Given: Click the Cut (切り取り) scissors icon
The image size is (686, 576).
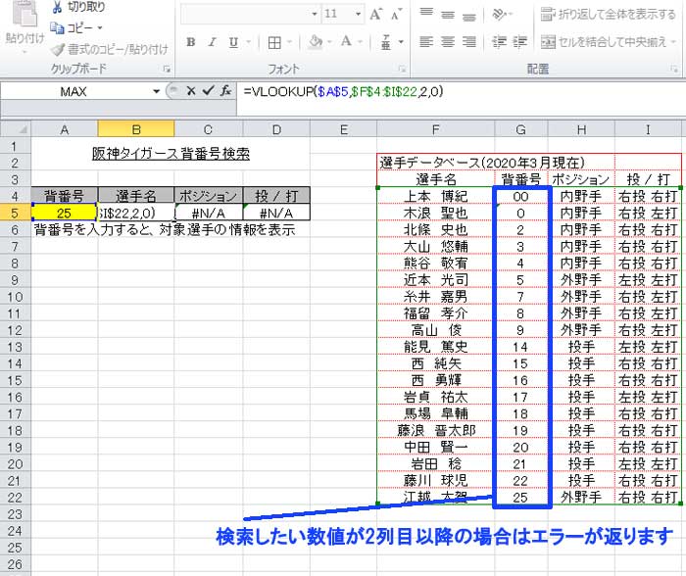Looking at the screenshot, I should pos(57,7).
